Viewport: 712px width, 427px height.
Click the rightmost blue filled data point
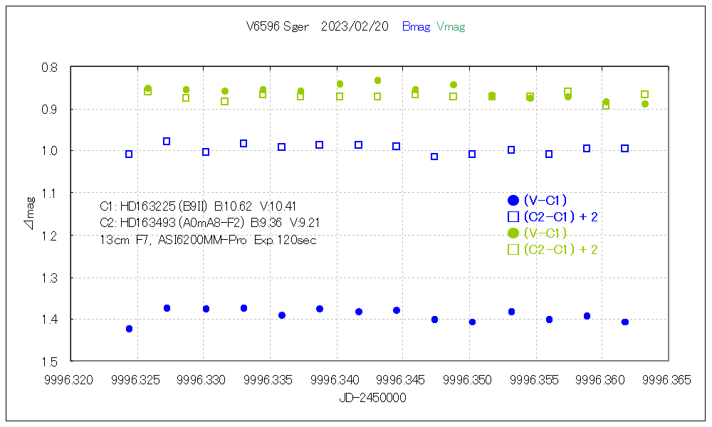click(625, 322)
